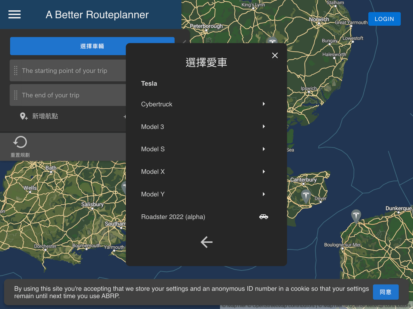Click the Dover label on the map
This screenshot has height=309, width=413.
click(x=320, y=199)
